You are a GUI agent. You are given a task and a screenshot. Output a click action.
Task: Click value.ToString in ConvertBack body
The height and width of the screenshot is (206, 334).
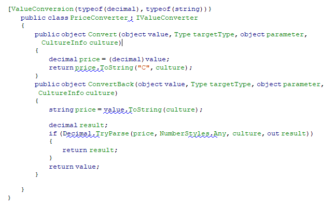point(133,109)
